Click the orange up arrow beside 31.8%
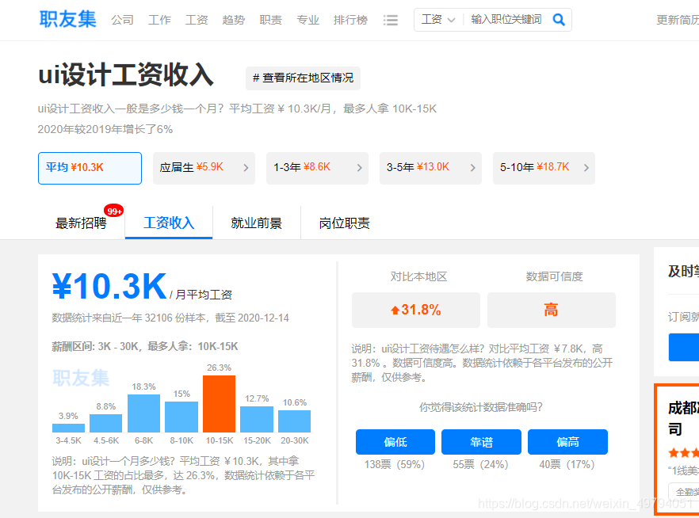Screen dimensions: 699x518 tap(394, 310)
